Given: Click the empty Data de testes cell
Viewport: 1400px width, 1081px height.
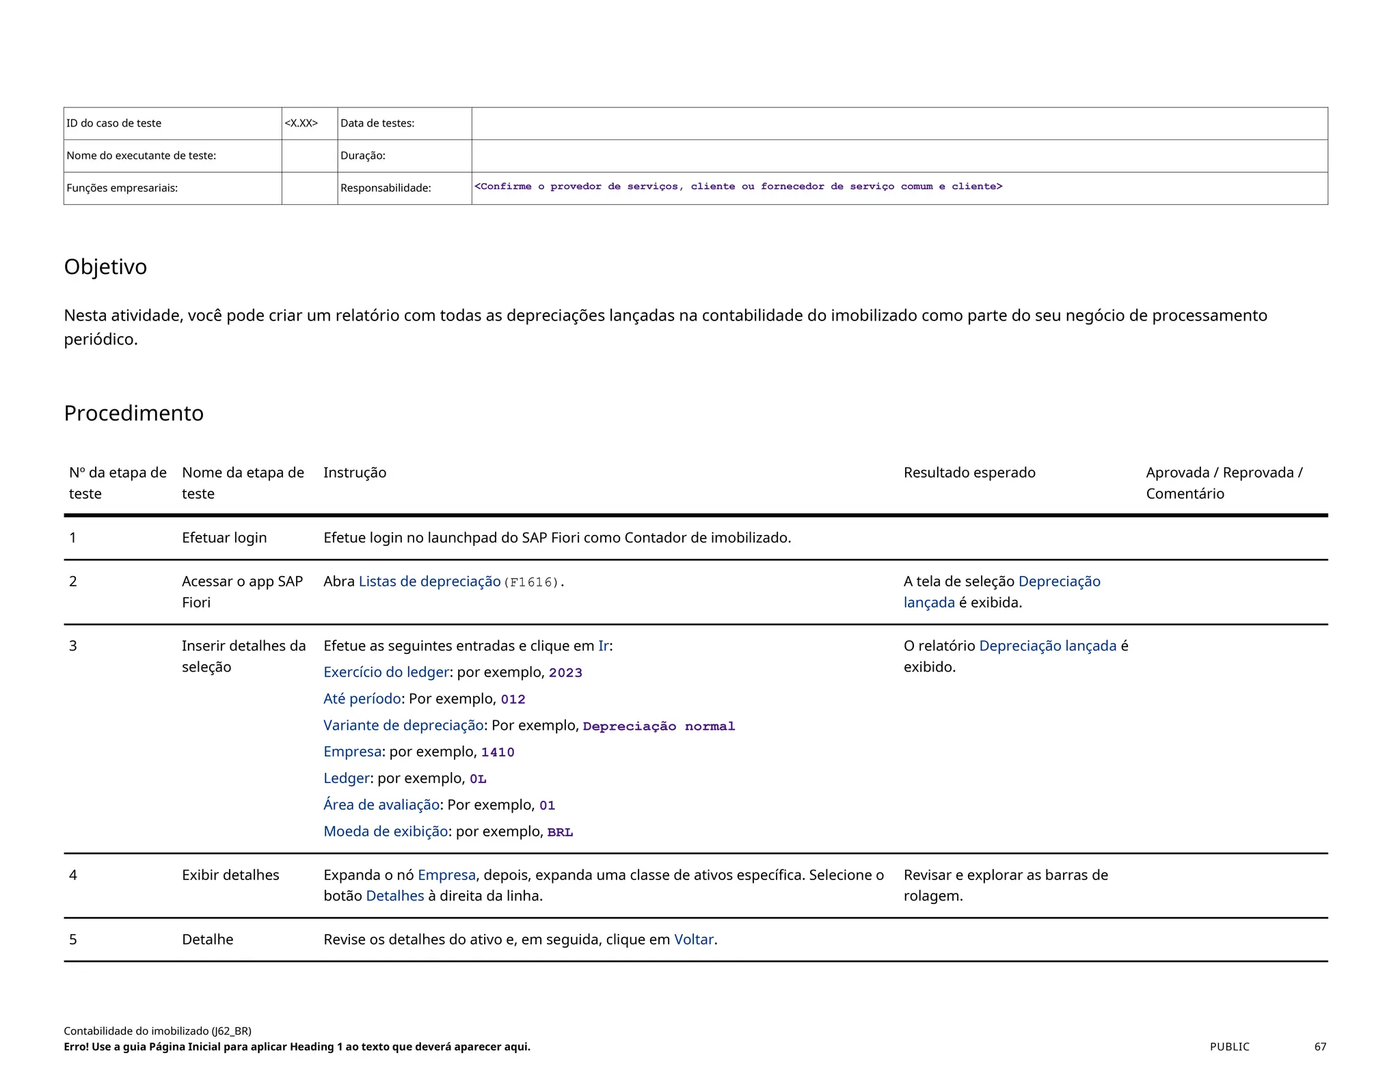Looking at the screenshot, I should (x=899, y=124).
